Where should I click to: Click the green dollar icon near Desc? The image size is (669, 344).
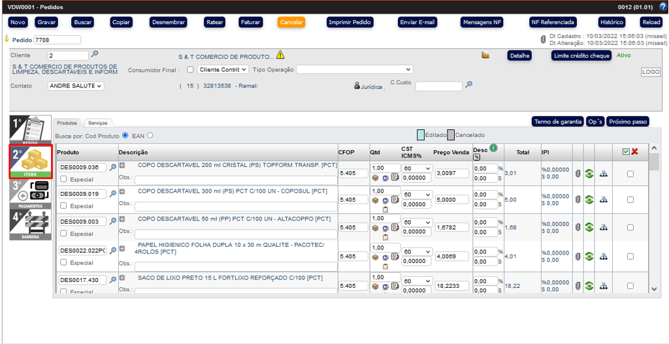tap(493, 148)
